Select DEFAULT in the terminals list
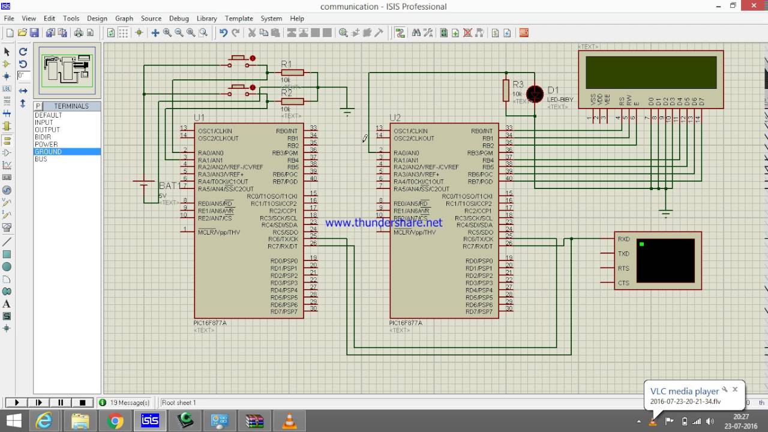Image resolution: width=768 pixels, height=432 pixels. coord(49,115)
